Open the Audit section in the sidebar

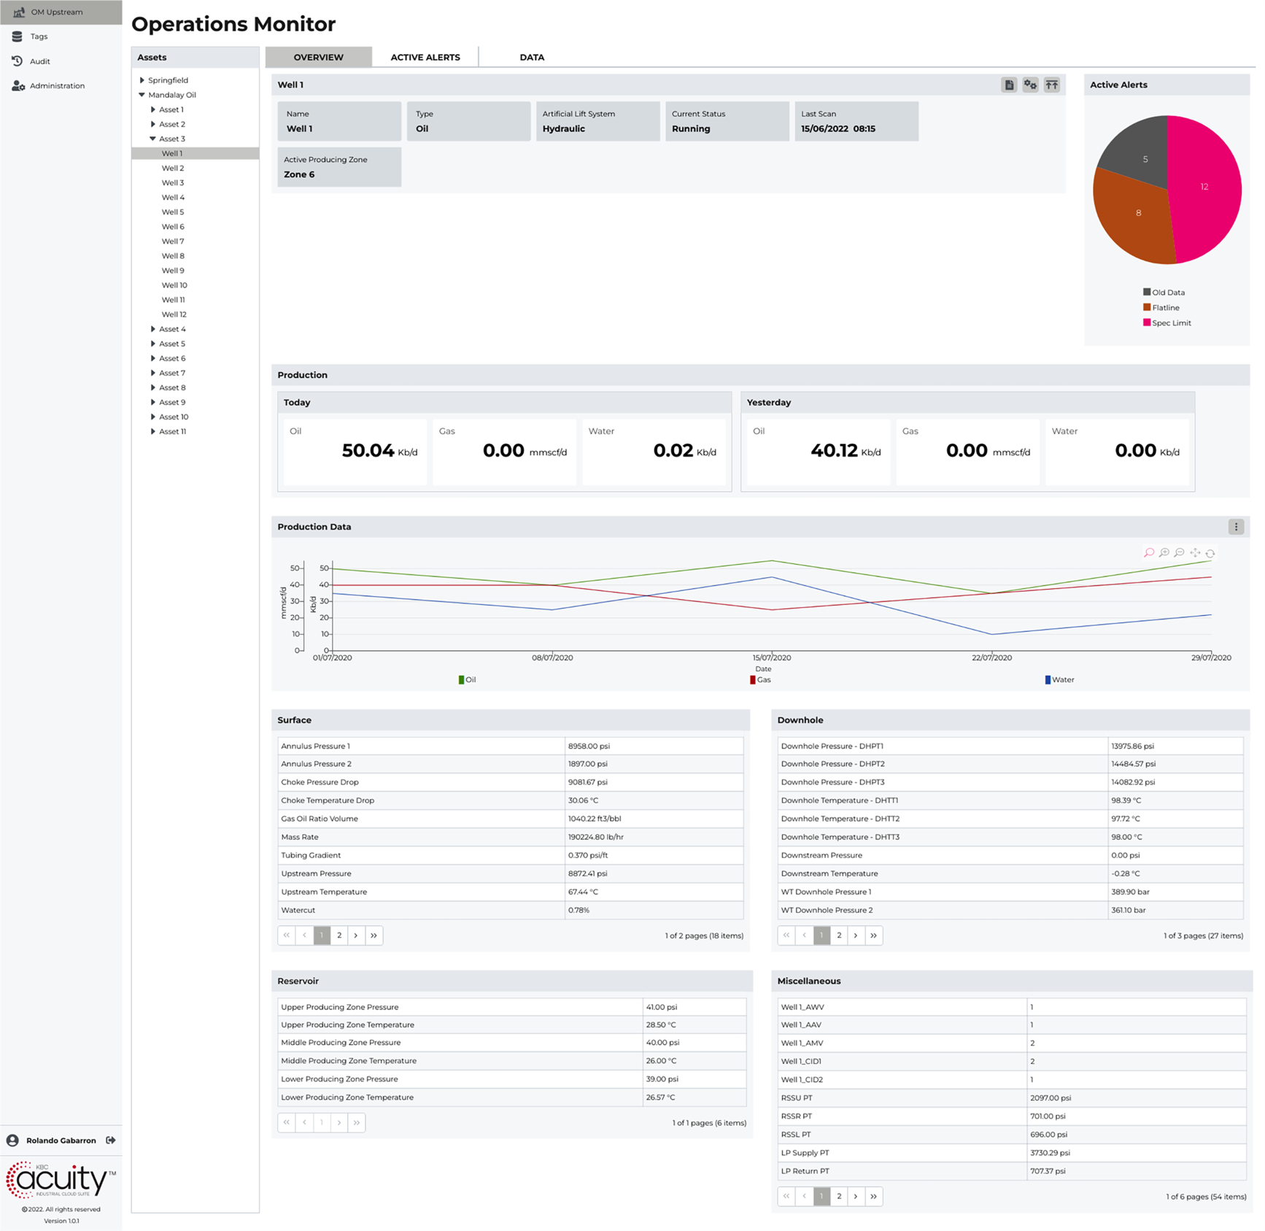(40, 61)
